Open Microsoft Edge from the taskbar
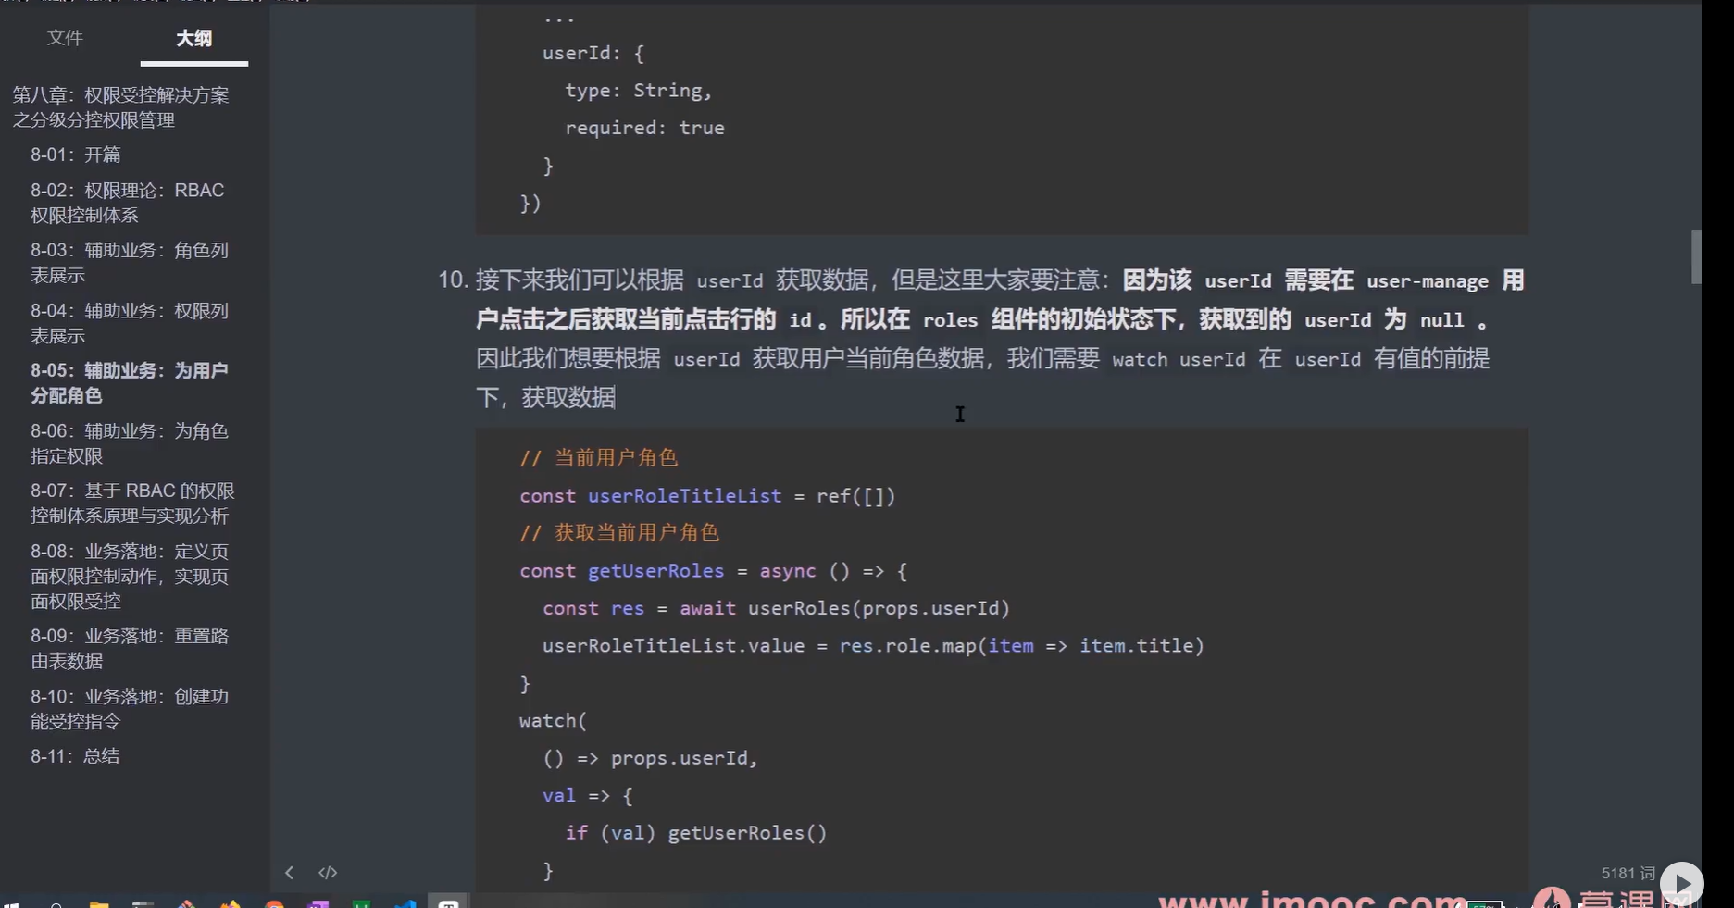Viewport: 1734px width, 908px height. 405,904
